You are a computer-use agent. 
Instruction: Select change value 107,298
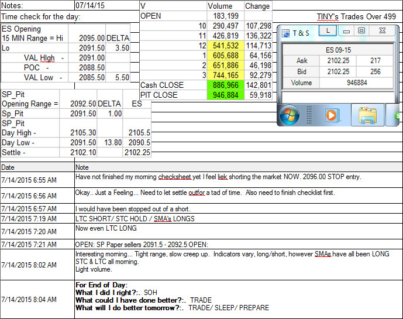(x=259, y=26)
